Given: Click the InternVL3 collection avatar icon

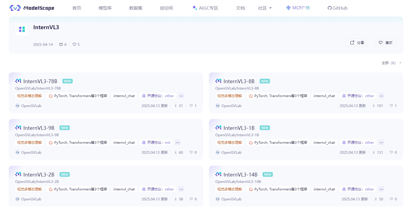Looking at the screenshot, I should click(x=22, y=29).
